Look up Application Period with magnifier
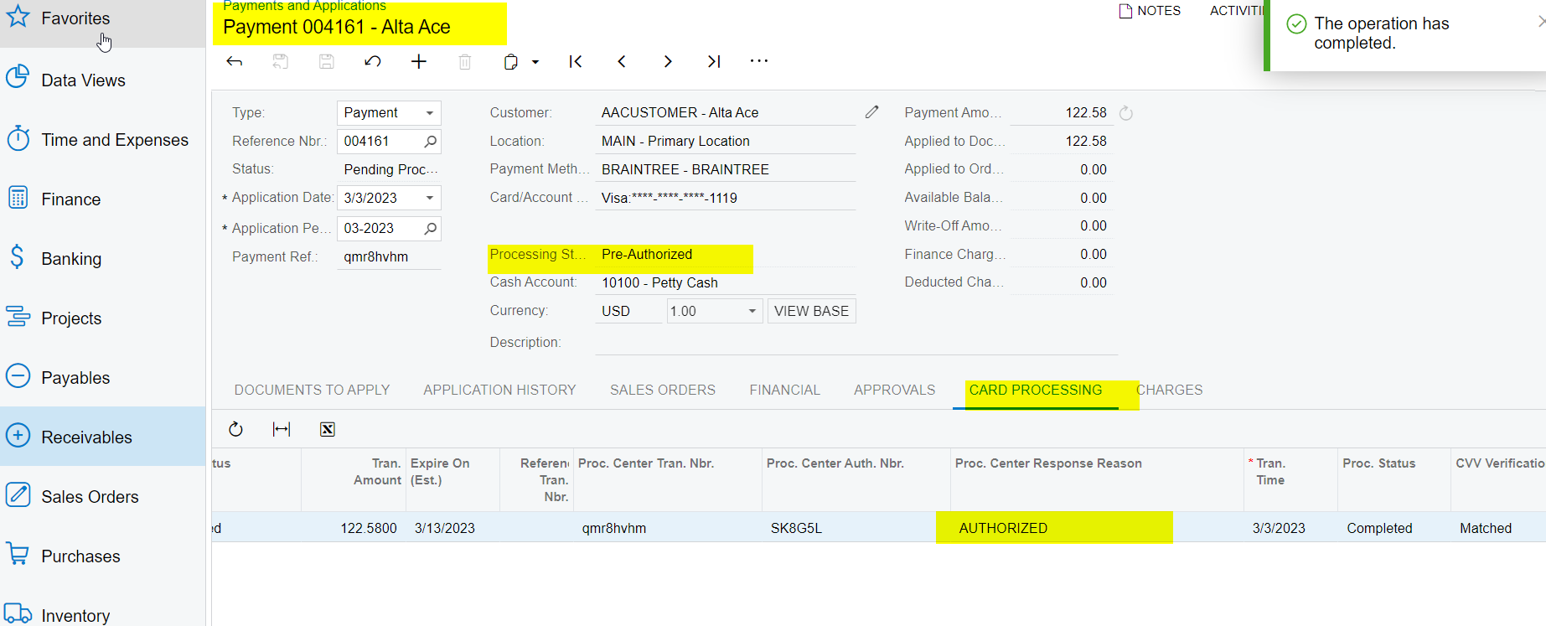The image size is (1546, 626). (431, 228)
